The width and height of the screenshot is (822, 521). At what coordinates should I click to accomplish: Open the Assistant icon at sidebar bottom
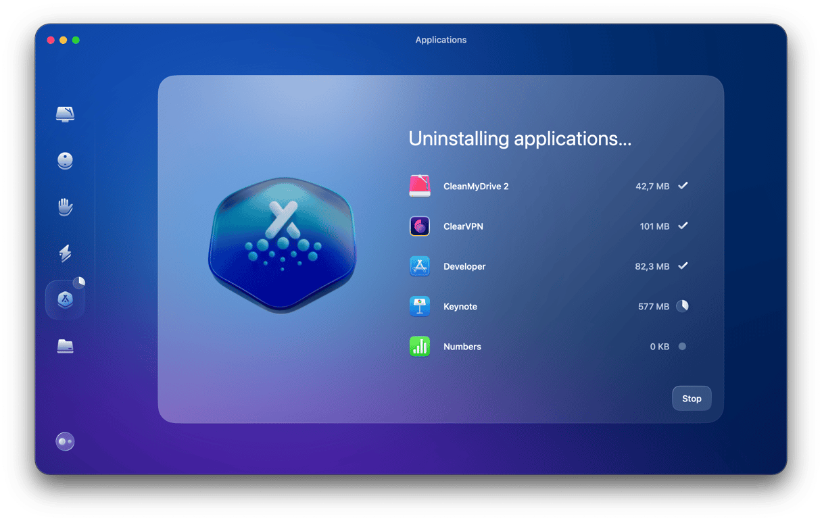pos(65,442)
